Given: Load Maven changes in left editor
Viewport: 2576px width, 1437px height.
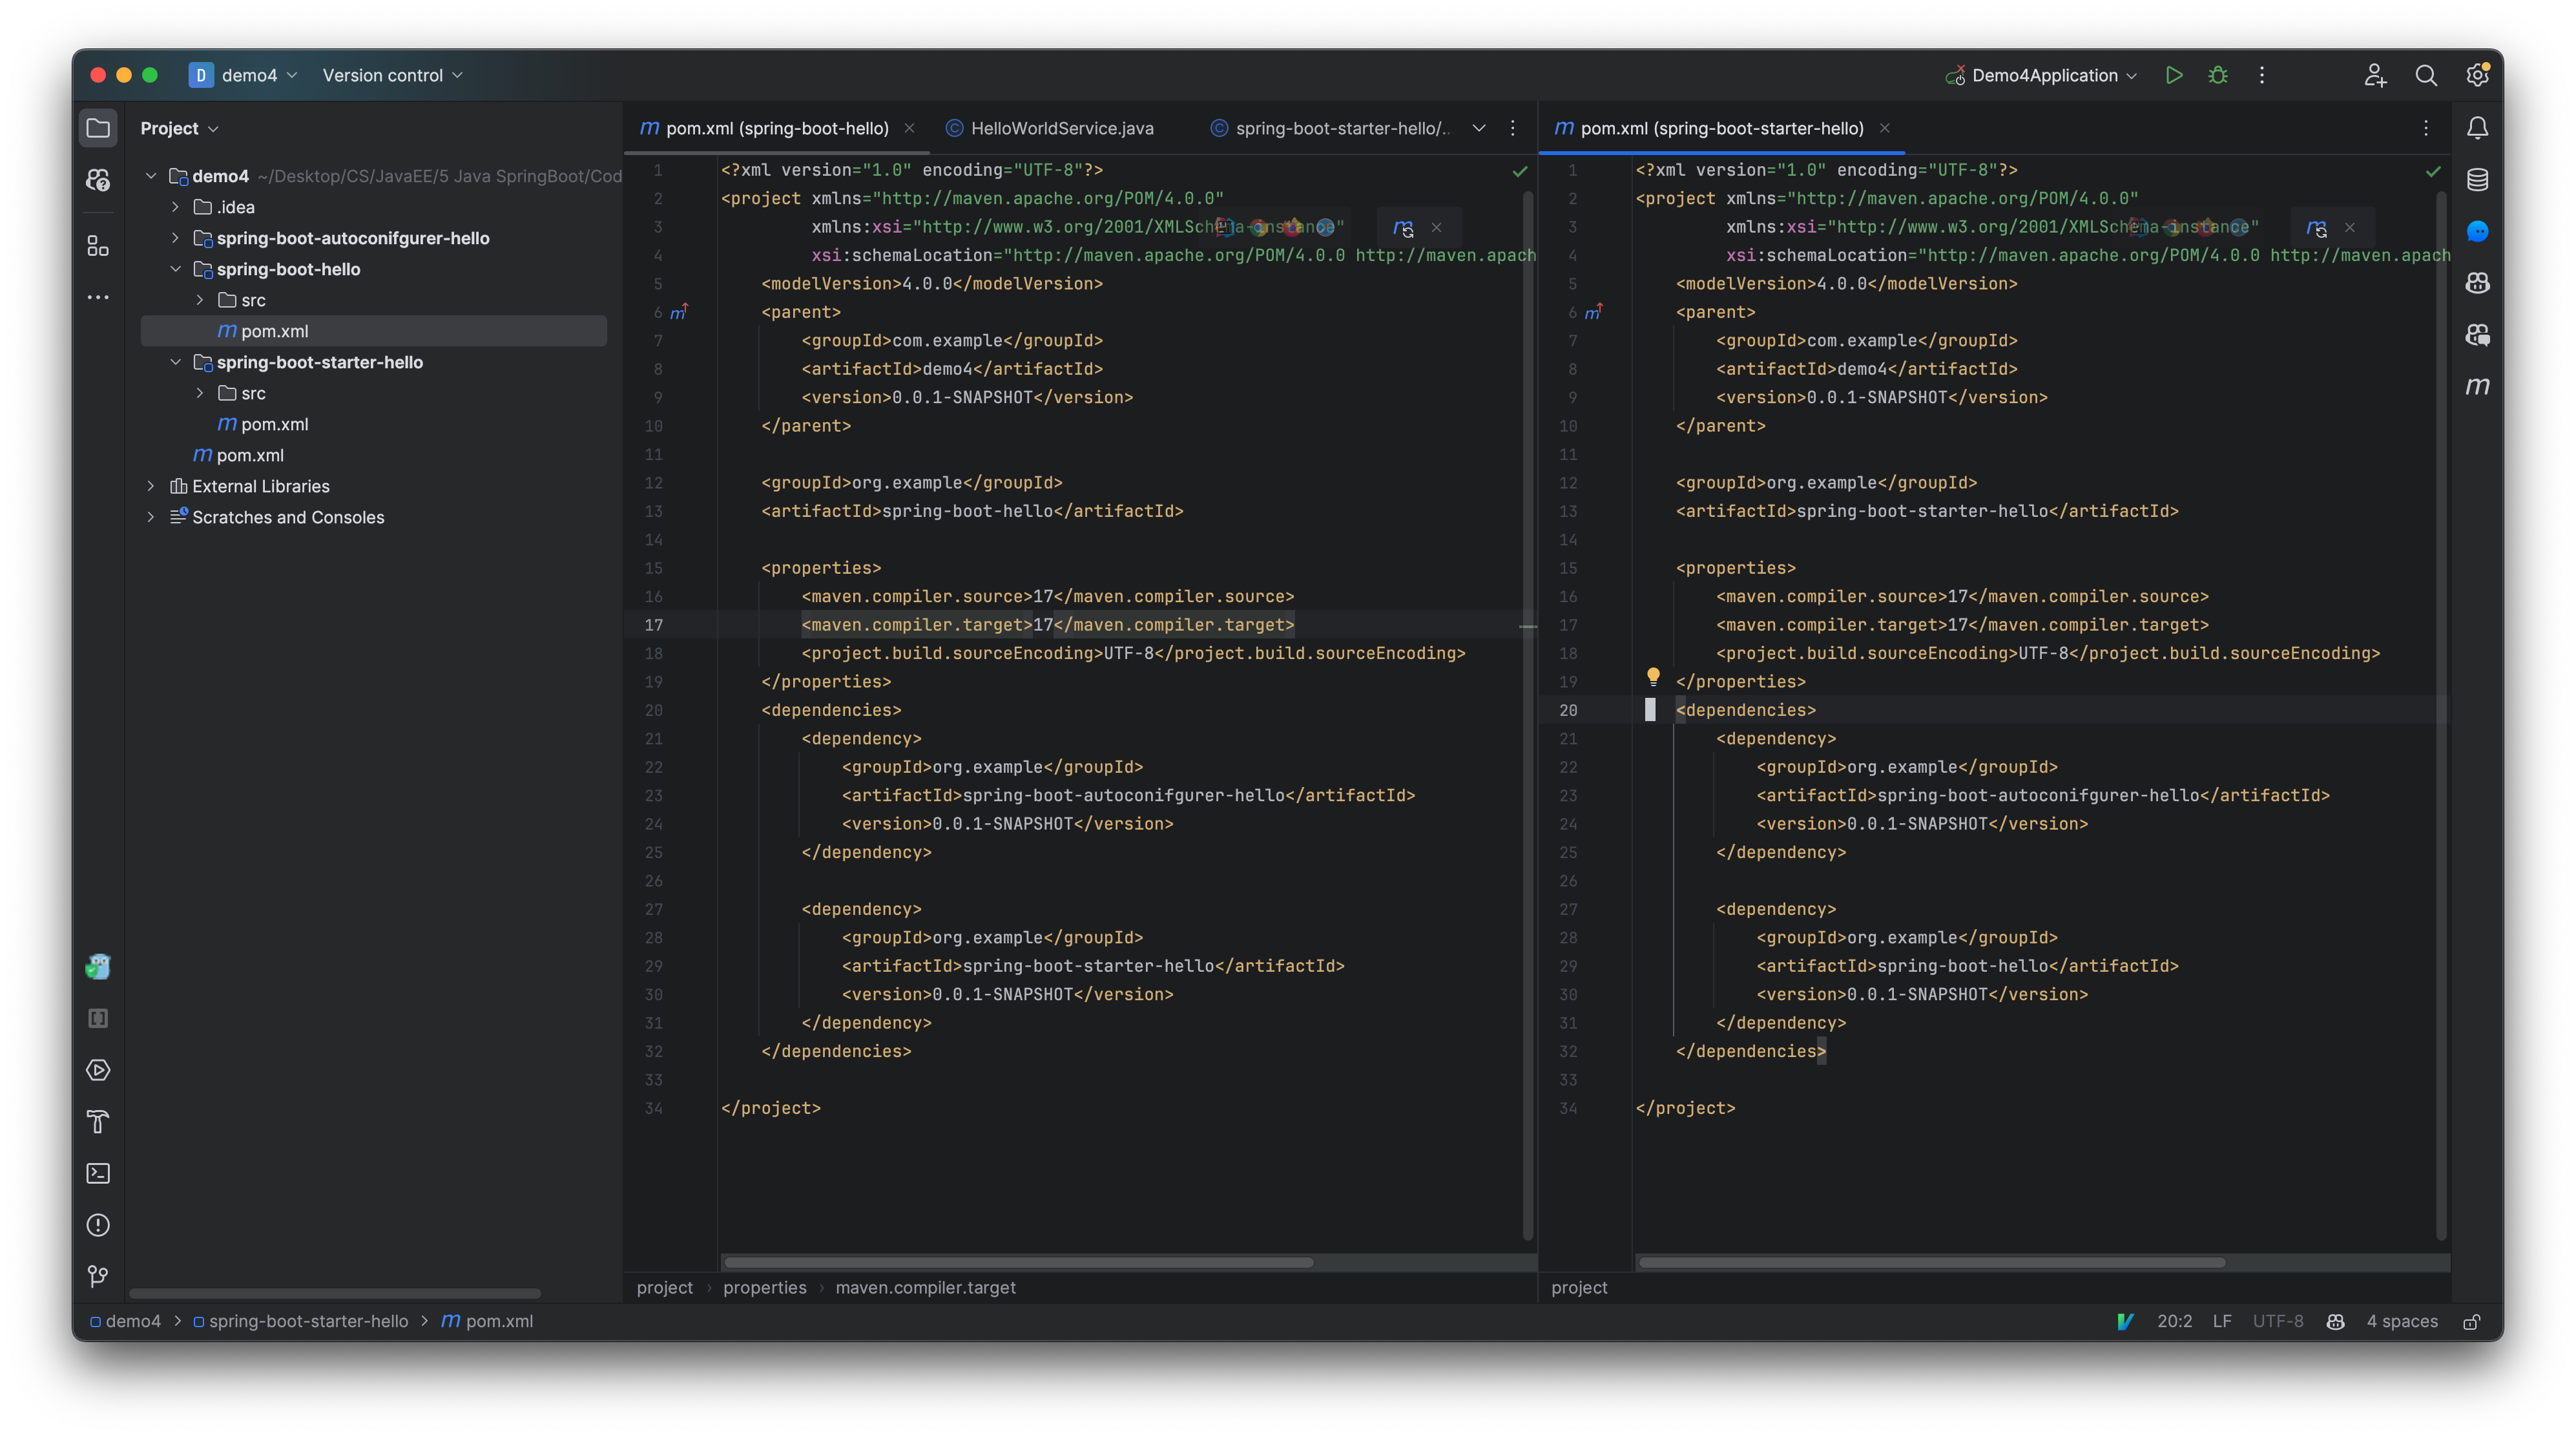Looking at the screenshot, I should pyautogui.click(x=1404, y=228).
